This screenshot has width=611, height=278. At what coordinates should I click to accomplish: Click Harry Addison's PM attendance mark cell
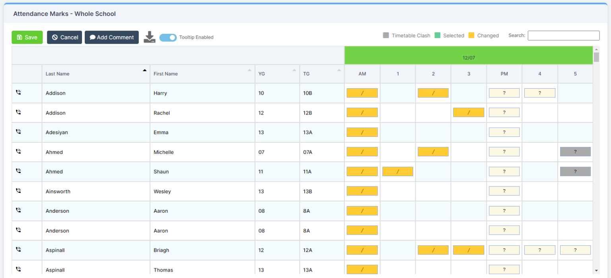[x=504, y=92]
